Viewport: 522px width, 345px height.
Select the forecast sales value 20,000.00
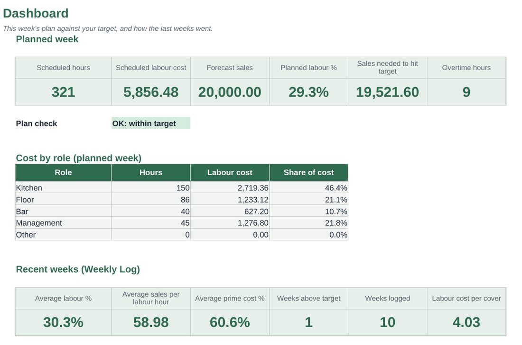pos(230,92)
